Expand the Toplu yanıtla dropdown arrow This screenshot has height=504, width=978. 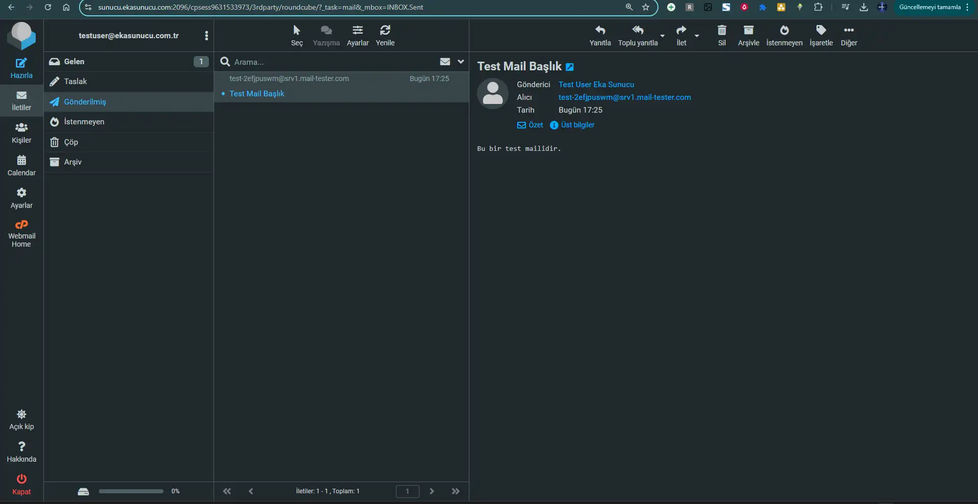663,36
